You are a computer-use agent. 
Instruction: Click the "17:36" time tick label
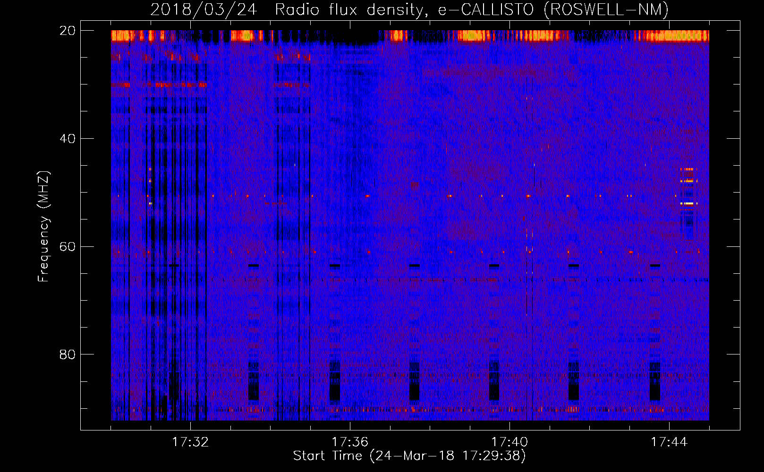pyautogui.click(x=350, y=442)
